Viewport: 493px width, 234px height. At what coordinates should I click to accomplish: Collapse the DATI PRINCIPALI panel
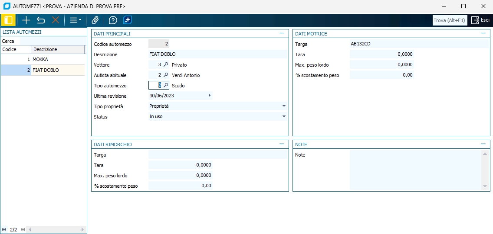282,33
